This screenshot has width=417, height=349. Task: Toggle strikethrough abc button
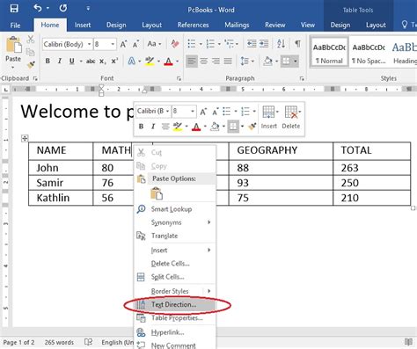(91, 61)
